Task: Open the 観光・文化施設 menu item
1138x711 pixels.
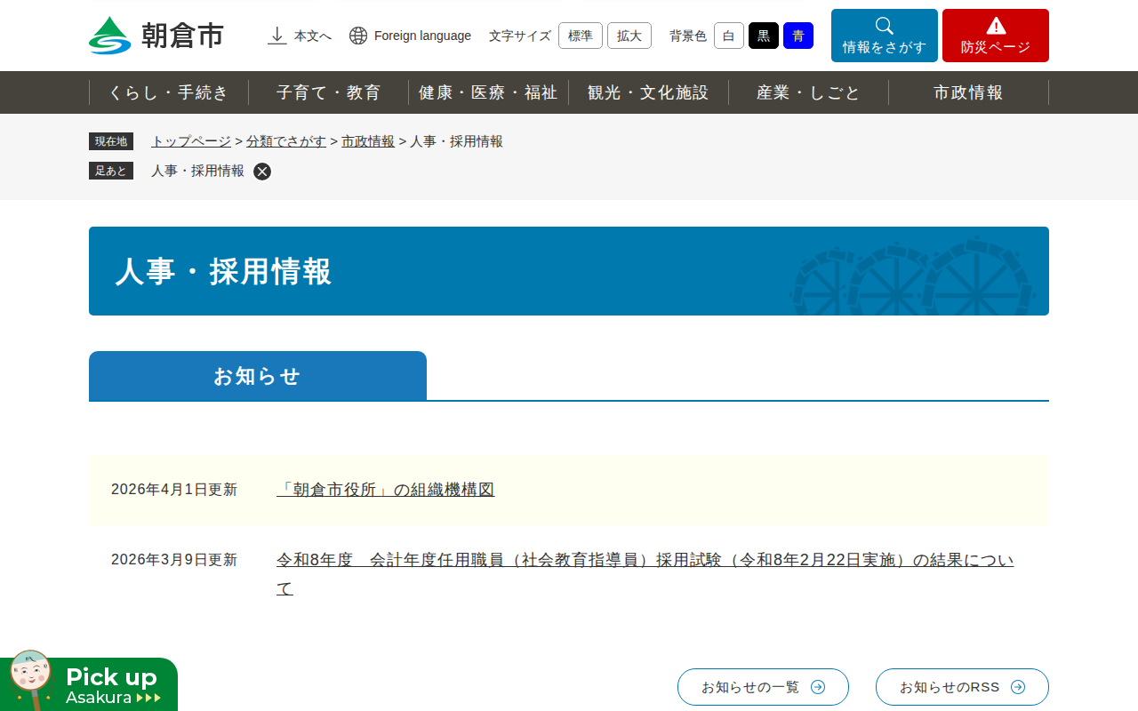Action: pos(648,92)
